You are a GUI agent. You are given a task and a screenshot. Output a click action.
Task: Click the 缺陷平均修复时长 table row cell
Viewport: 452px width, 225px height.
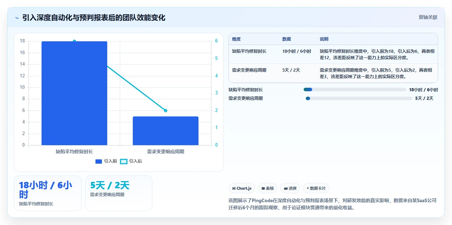point(249,51)
